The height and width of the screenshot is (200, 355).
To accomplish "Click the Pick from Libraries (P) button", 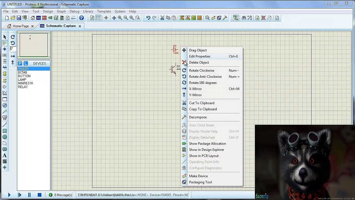I will (20, 63).
